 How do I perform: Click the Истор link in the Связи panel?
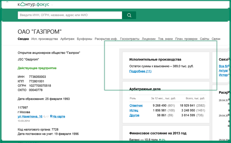[x=223, y=75]
